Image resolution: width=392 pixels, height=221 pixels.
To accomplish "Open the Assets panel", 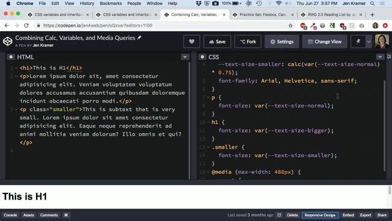I will tap(29, 215).
